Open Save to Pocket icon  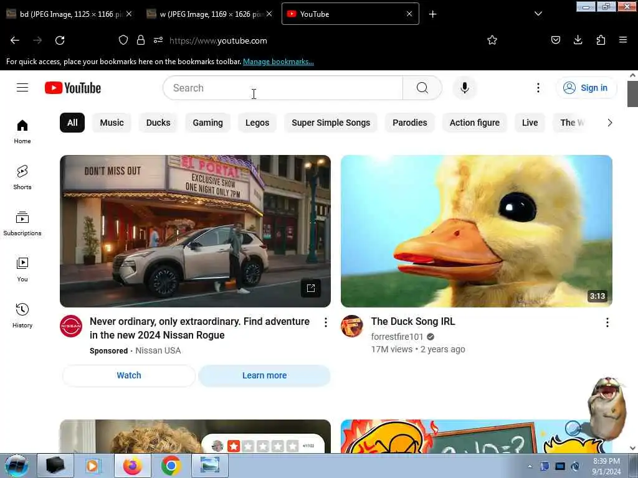click(556, 40)
